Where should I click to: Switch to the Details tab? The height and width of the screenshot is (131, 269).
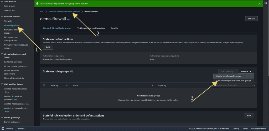click(x=114, y=28)
